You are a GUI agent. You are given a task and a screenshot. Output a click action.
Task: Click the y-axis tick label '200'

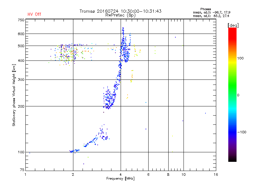coord(21,106)
